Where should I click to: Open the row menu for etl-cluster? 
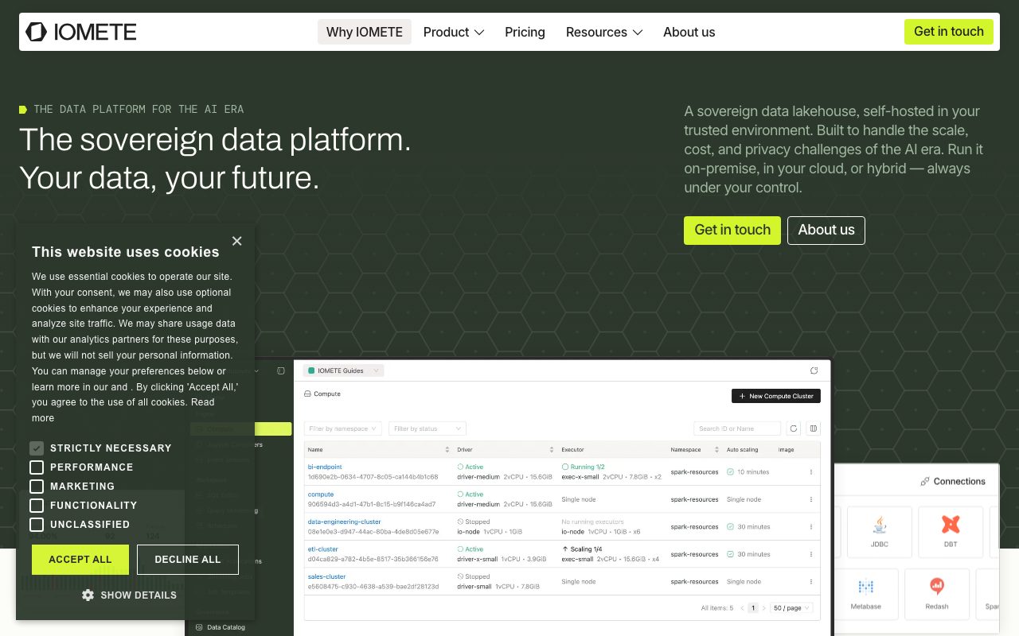click(x=811, y=554)
